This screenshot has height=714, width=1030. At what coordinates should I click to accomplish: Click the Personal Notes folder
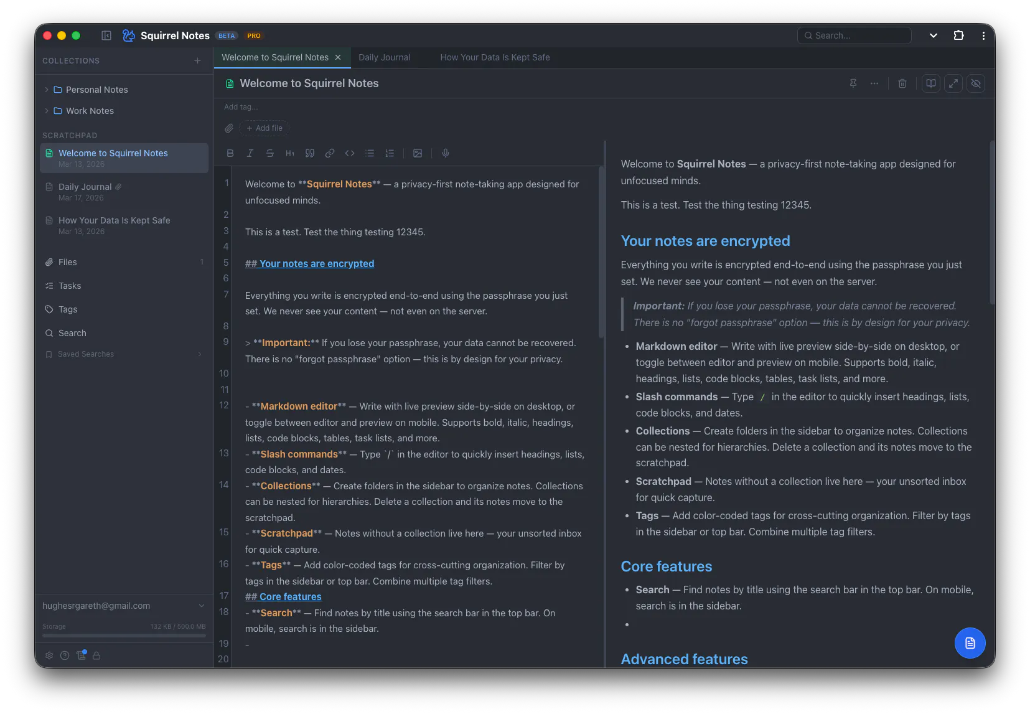pos(90,90)
